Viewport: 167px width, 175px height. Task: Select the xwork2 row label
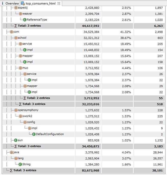point(27,116)
